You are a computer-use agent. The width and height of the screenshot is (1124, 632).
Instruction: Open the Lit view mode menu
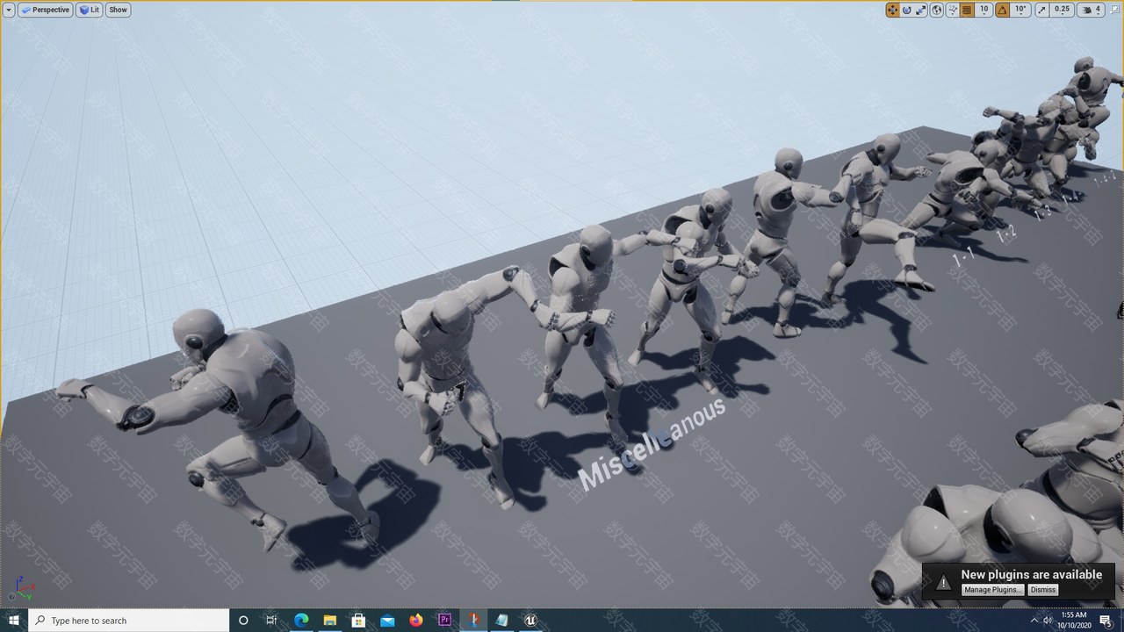click(89, 10)
